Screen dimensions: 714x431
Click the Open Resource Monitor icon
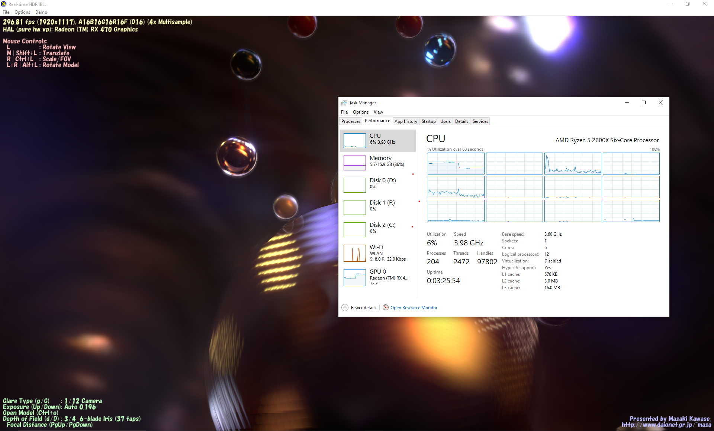(x=386, y=307)
